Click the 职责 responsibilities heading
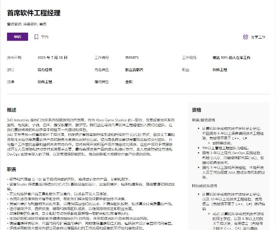 point(12,169)
